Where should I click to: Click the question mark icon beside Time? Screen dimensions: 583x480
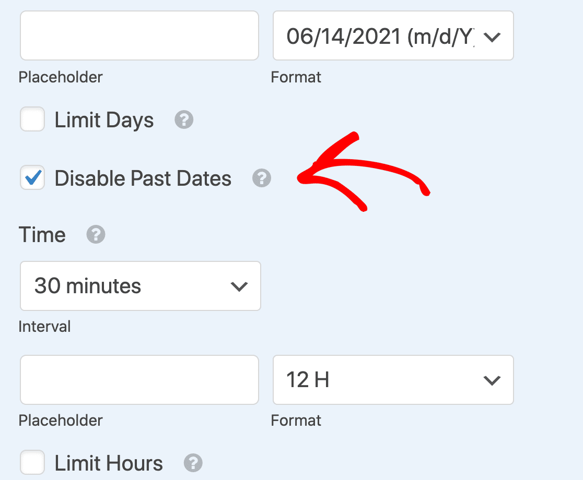pos(96,234)
